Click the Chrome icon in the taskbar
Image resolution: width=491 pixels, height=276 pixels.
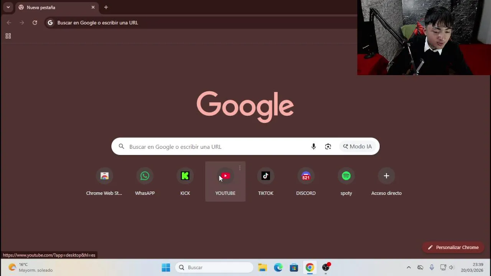click(x=310, y=267)
